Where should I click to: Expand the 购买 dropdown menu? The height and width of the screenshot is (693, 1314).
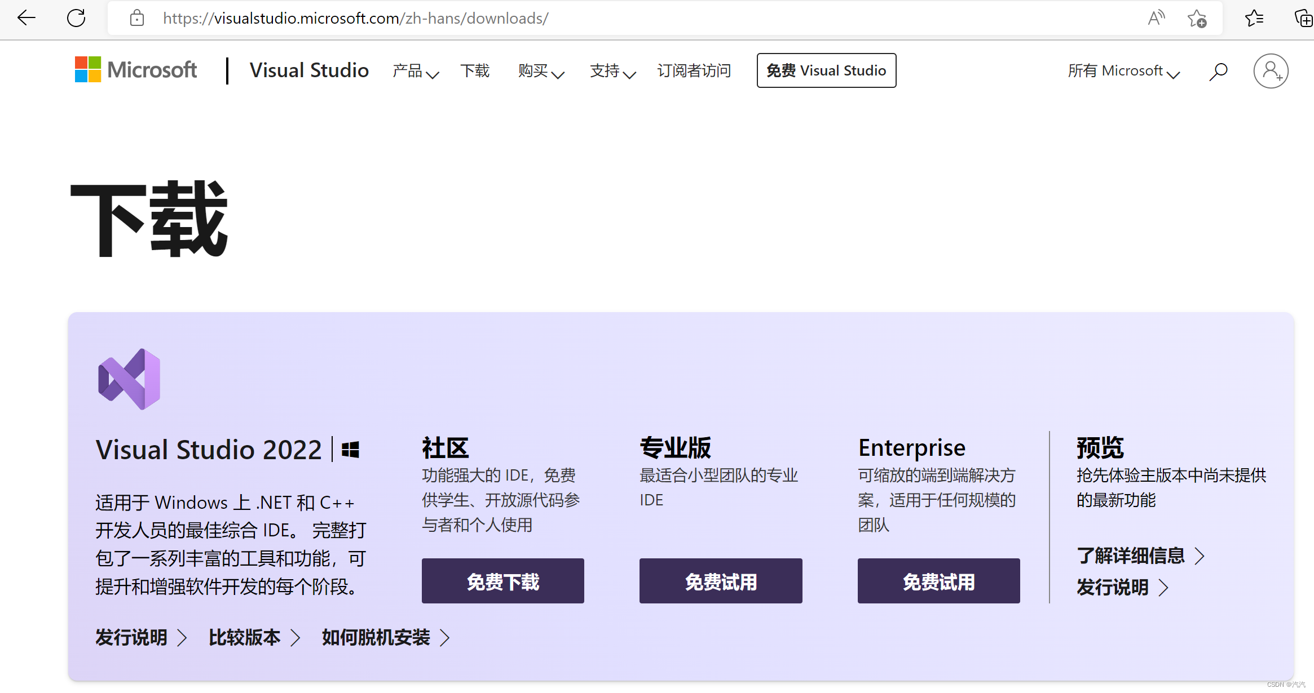pos(540,70)
